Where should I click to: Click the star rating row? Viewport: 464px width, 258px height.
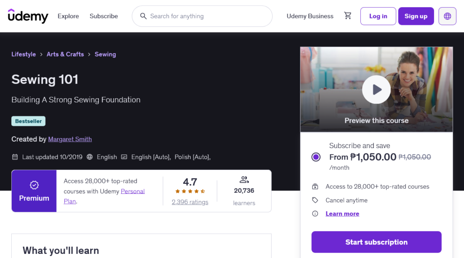pyautogui.click(x=190, y=191)
